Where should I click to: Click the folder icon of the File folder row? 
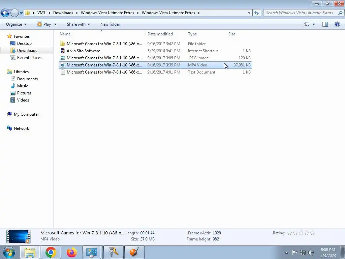(x=62, y=44)
